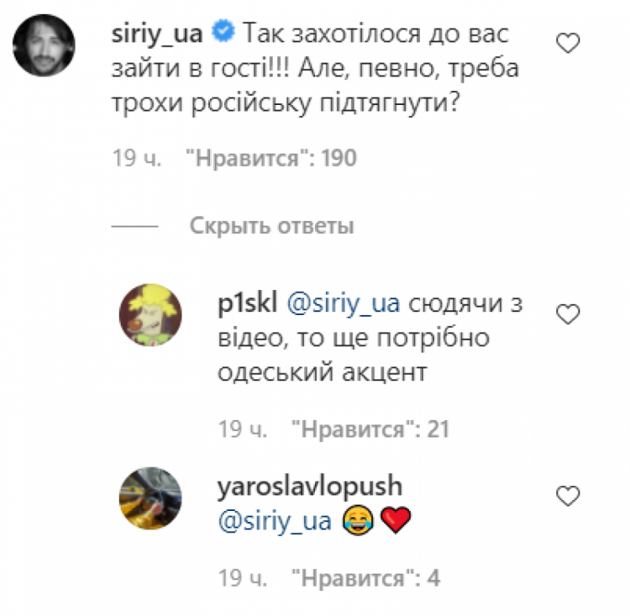Open the yaroslavlopush username link
Screen dimensions: 630x616
point(310,487)
